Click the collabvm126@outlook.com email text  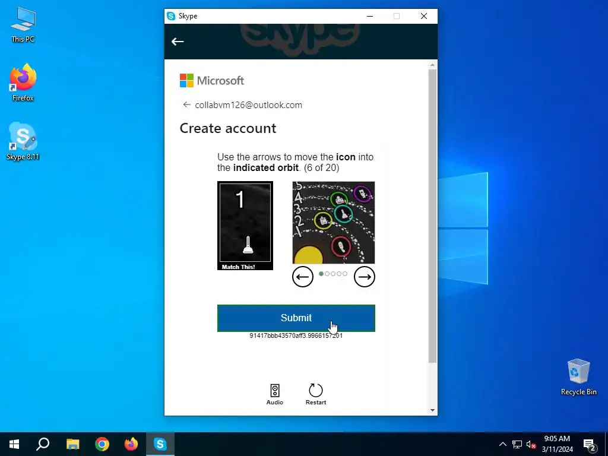pyautogui.click(x=249, y=105)
